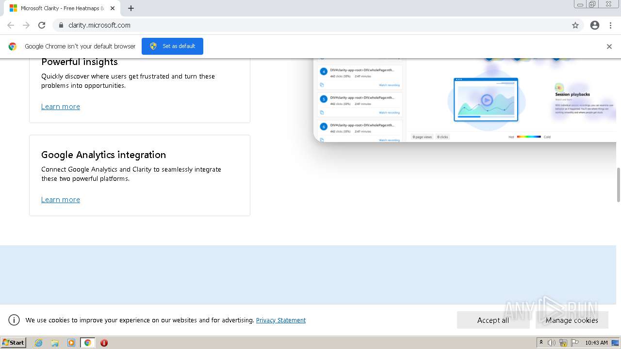621x349 pixels.
Task: Click the Session playbacks heading
Action: pos(572,95)
